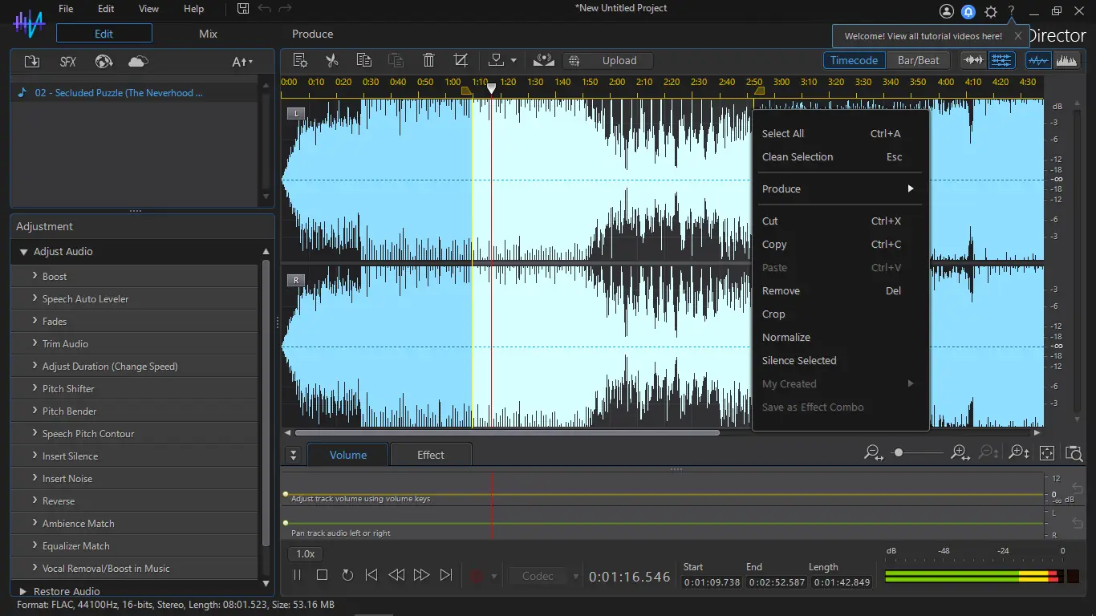Click the 1.0x playback speed button
Viewport: 1096px width, 616px height.
pos(306,553)
